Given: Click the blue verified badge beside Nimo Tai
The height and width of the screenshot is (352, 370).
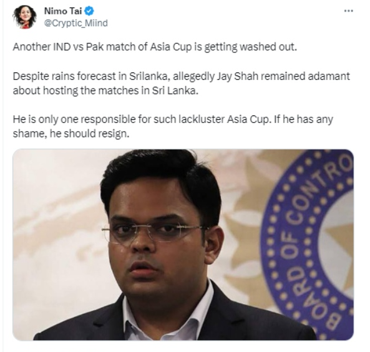Looking at the screenshot, I should (x=89, y=11).
